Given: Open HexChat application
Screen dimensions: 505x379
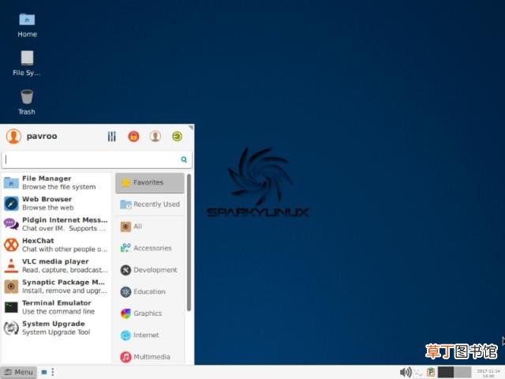Looking at the screenshot, I should point(56,245).
